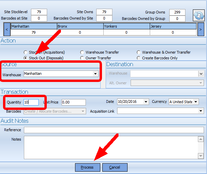The height and width of the screenshot is (174, 207).
Task: Choose the Warehouse Transfer radio option
Action: point(82,52)
